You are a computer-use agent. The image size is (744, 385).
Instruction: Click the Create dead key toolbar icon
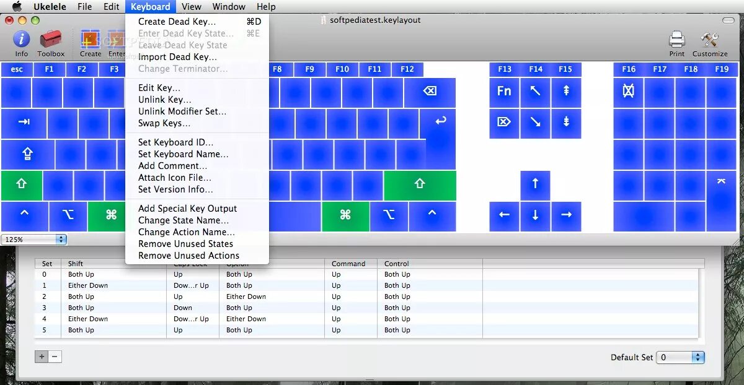click(x=91, y=43)
